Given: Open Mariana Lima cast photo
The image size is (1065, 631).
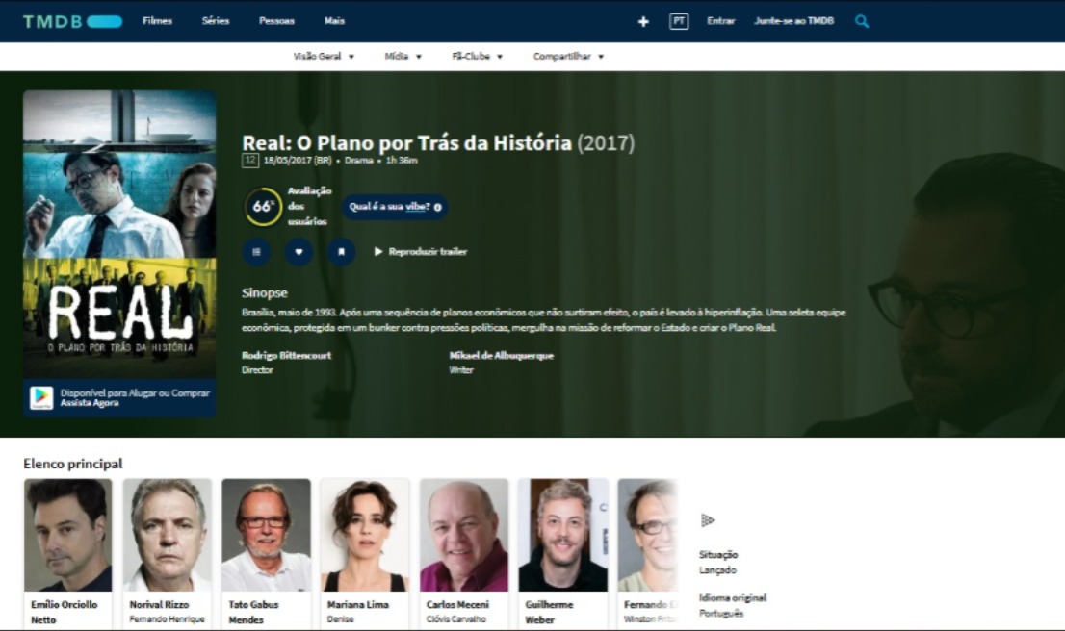Looking at the screenshot, I should tap(365, 536).
